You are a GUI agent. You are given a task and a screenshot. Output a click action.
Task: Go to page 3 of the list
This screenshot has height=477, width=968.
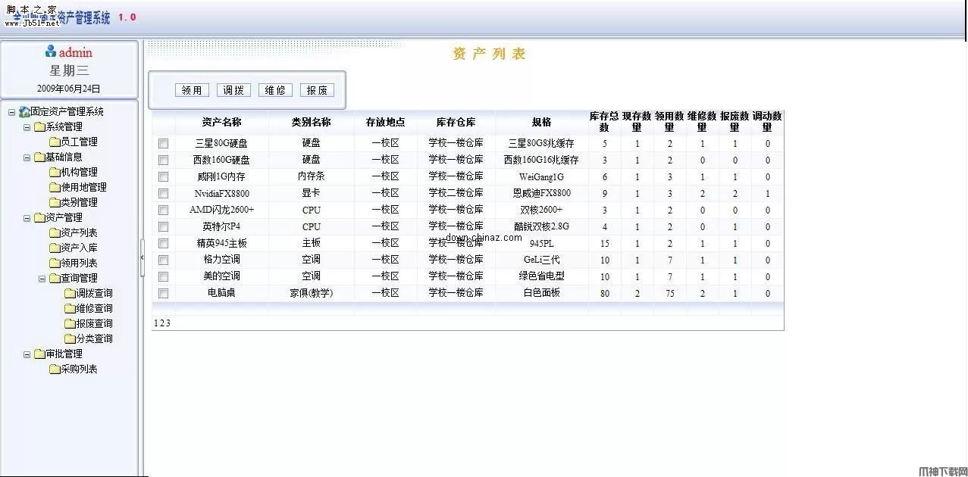(x=168, y=323)
